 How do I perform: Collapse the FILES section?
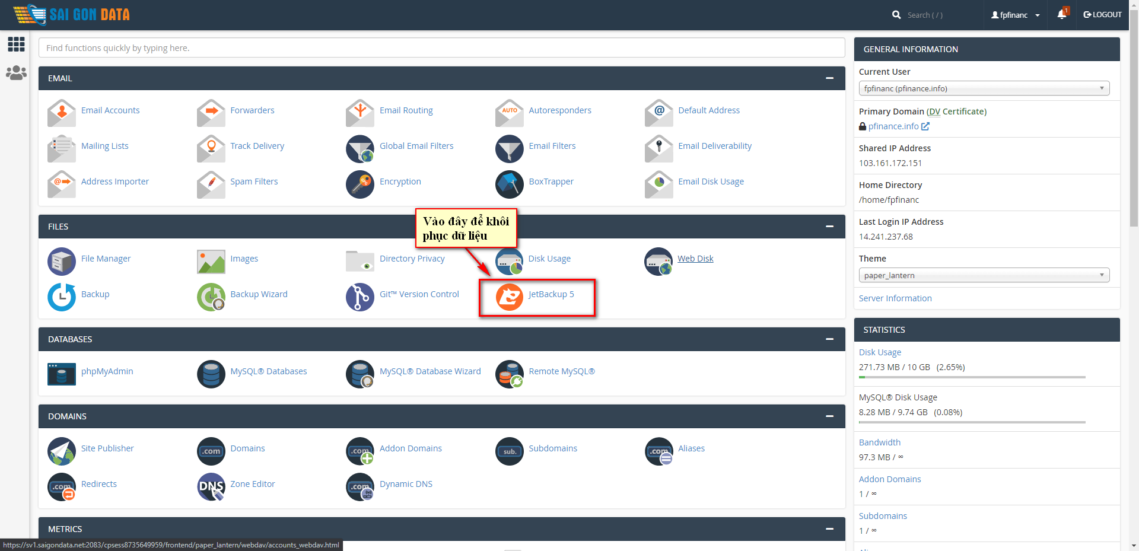829,227
